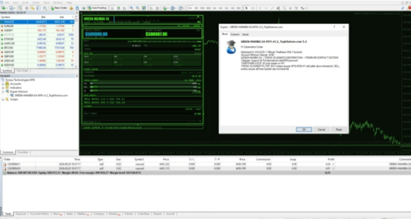Select BTCUSD row in Market Watch

37,48
